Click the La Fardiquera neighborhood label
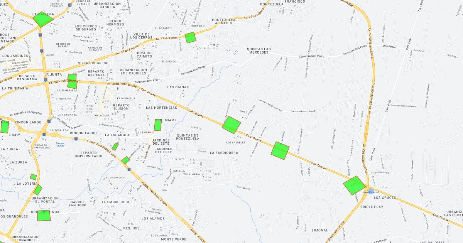Viewport: 463px width, 243px height. tap(224, 153)
